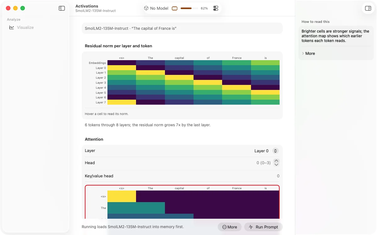
Task: Click the Activations window title
Action: (x=87, y=6)
